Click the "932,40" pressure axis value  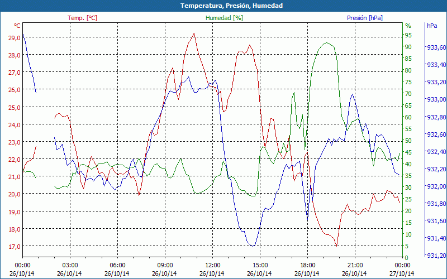[436, 151]
